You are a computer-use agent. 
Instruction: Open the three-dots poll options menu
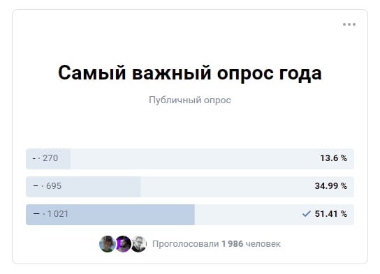(x=349, y=24)
